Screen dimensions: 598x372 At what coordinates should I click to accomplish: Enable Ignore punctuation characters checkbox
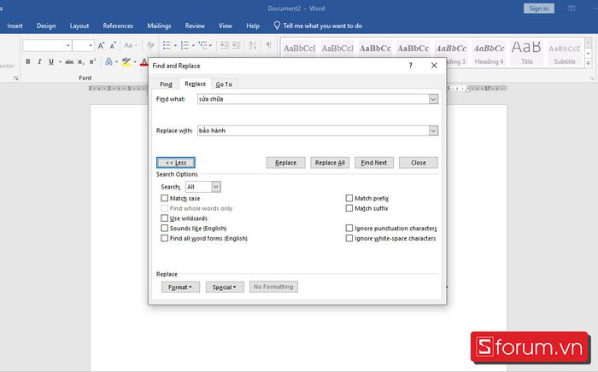pyautogui.click(x=349, y=228)
